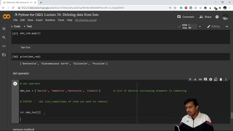Select the Python for O&G Lecture browser tab

(19, 3)
